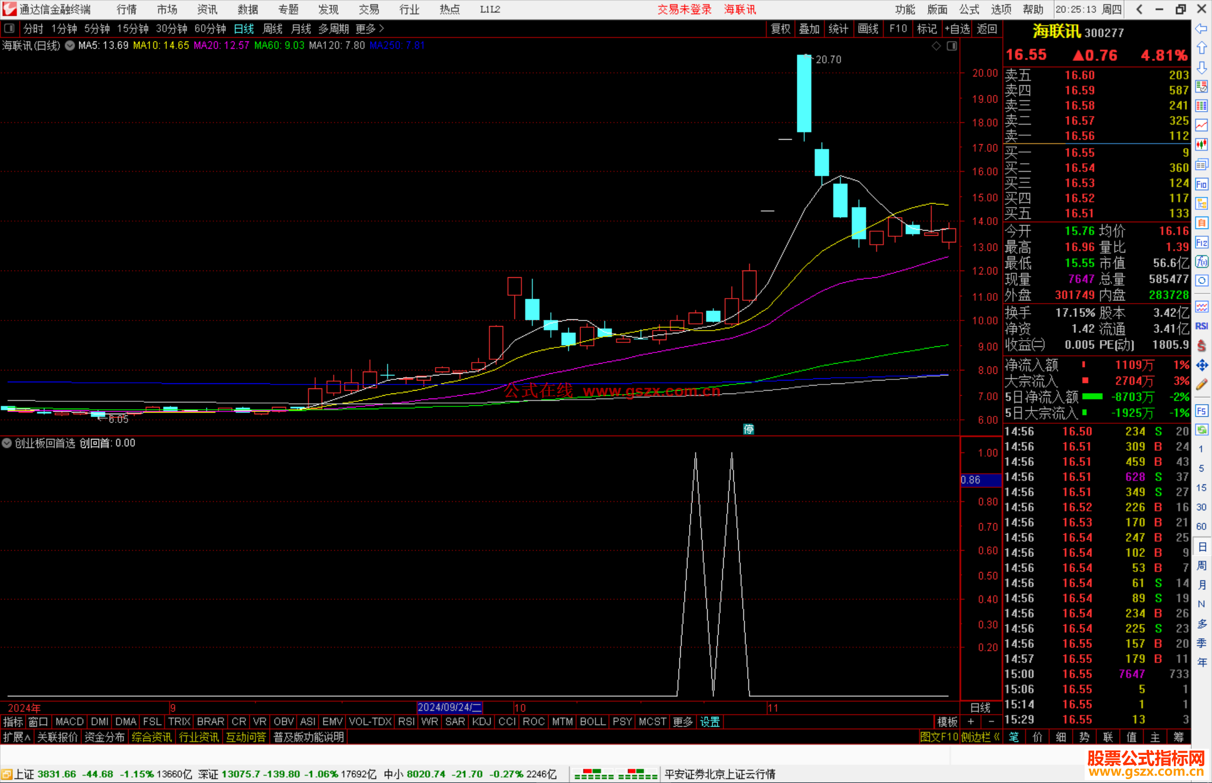Click the down arrow icon in the right sidebar
Image resolution: width=1212 pixels, height=783 pixels.
coord(1201,67)
